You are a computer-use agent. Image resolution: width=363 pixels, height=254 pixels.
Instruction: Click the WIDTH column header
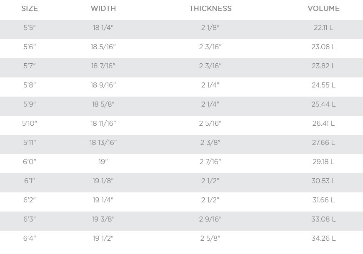[x=103, y=9]
